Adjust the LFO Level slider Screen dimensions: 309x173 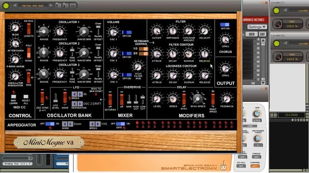click(56, 98)
